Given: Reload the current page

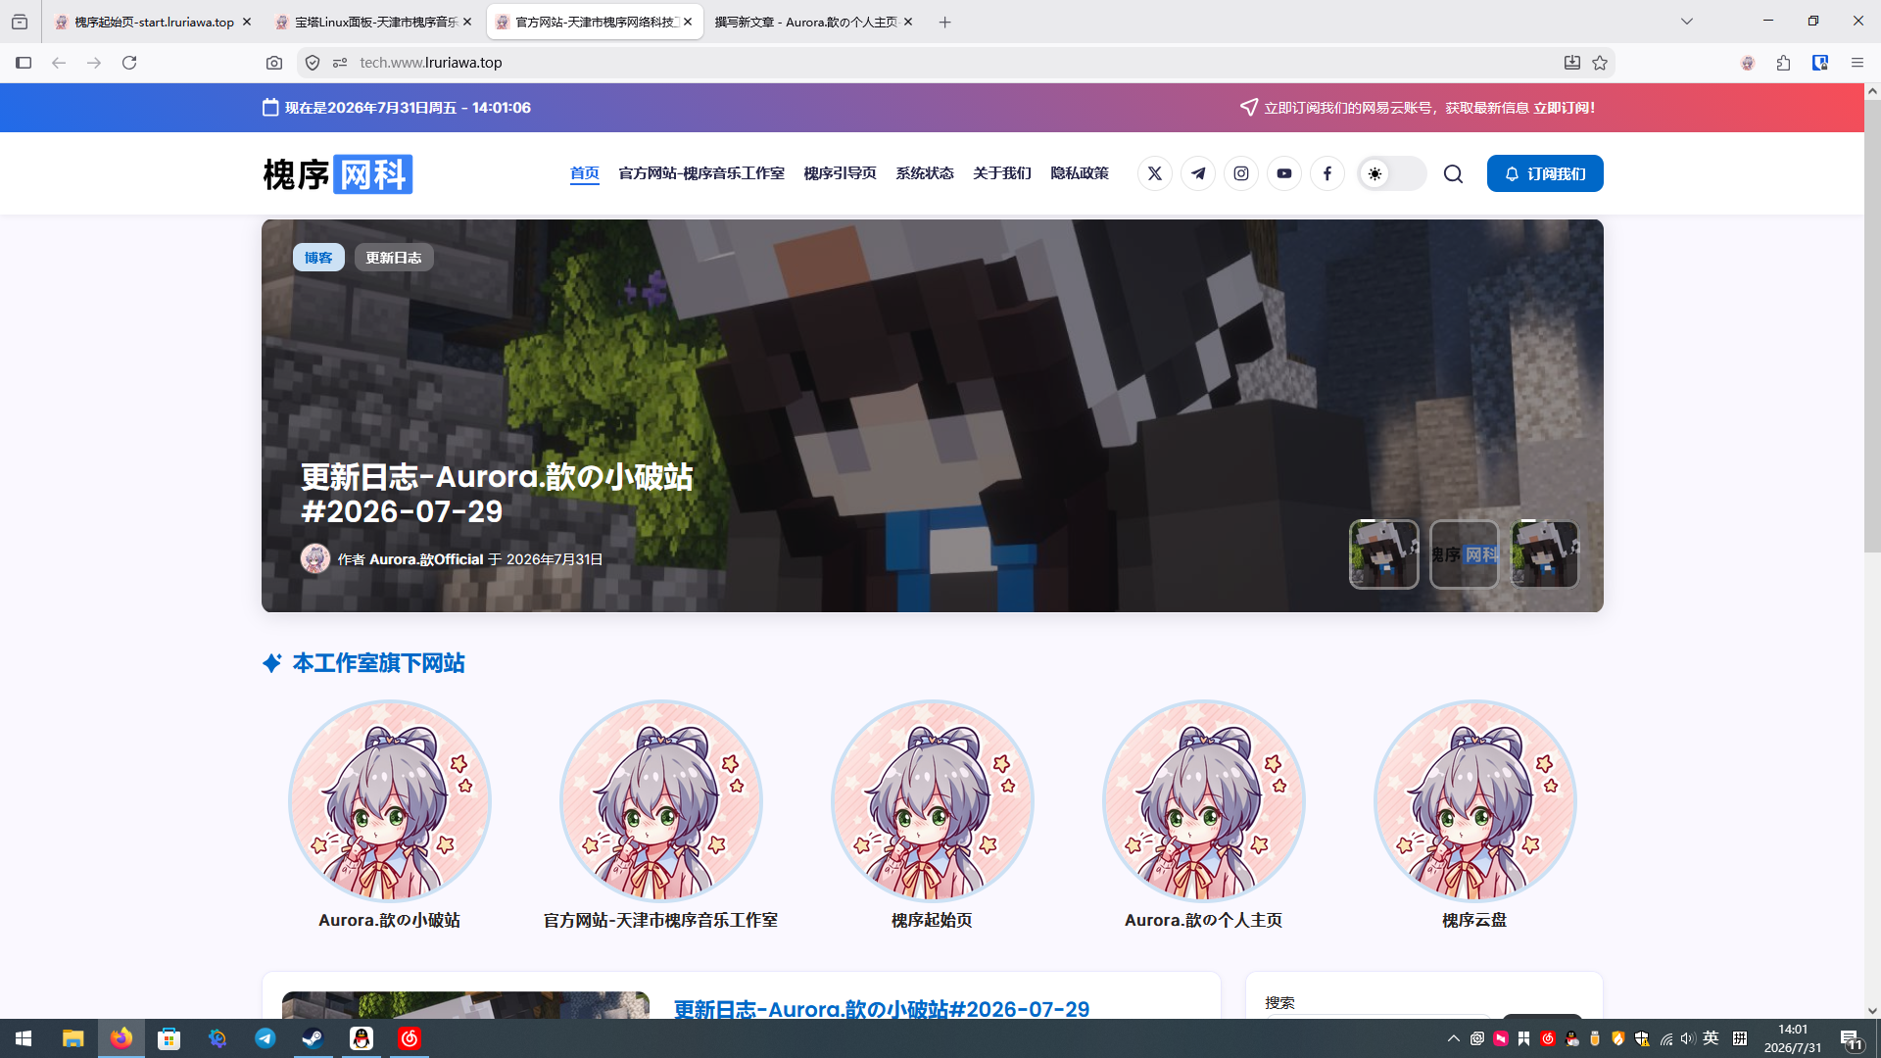Looking at the screenshot, I should [x=129, y=63].
